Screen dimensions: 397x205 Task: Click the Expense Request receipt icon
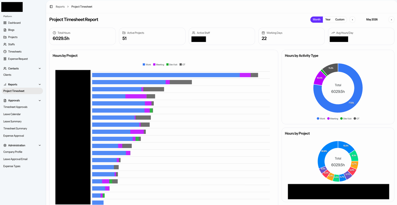point(5,59)
